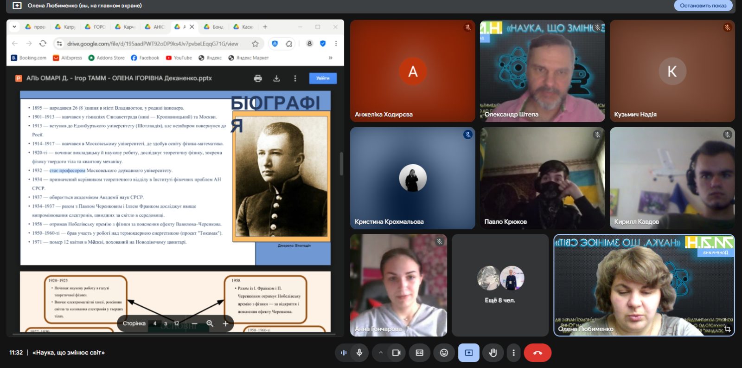Viewport: 742px width, 368px height.
Task: Open the Карп browser tab
Action: (x=125, y=27)
